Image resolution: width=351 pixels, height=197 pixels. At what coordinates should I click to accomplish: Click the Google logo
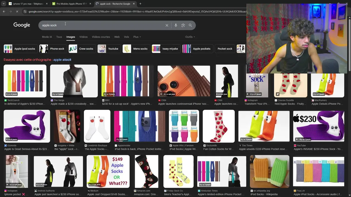pyautogui.click(x=22, y=25)
